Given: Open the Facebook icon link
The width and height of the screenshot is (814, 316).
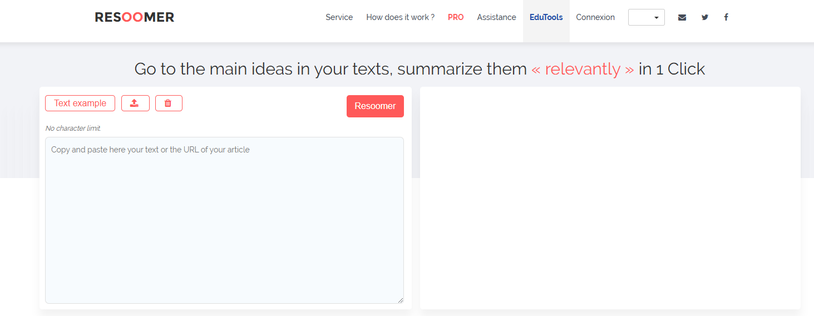Looking at the screenshot, I should click(x=726, y=17).
